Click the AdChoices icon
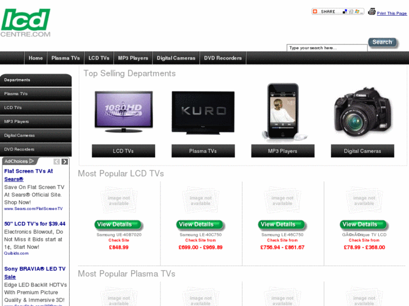The width and height of the screenshot is (409, 306). (20, 161)
